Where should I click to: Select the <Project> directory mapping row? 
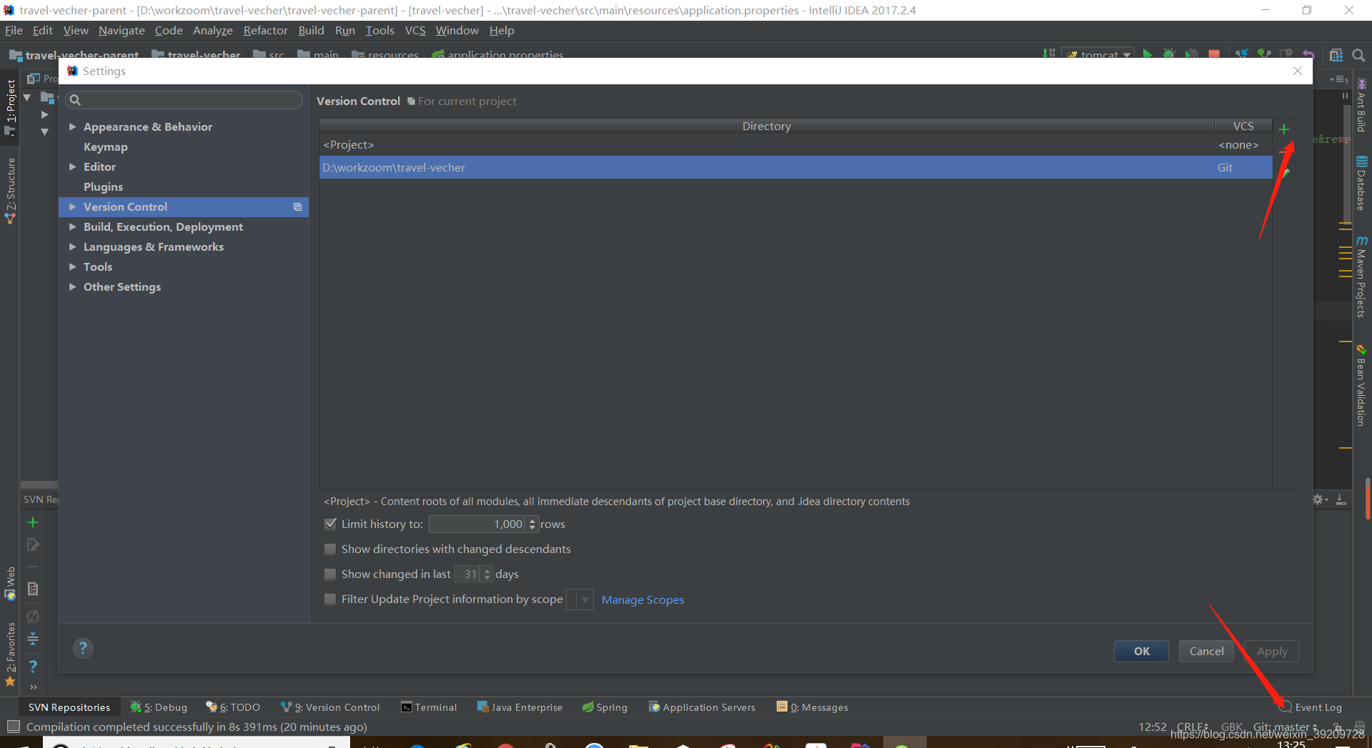[x=795, y=145]
